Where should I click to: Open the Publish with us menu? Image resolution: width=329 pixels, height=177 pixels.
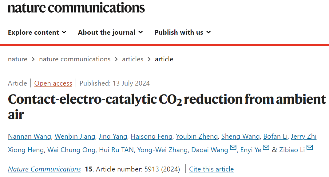pyautogui.click(x=183, y=33)
